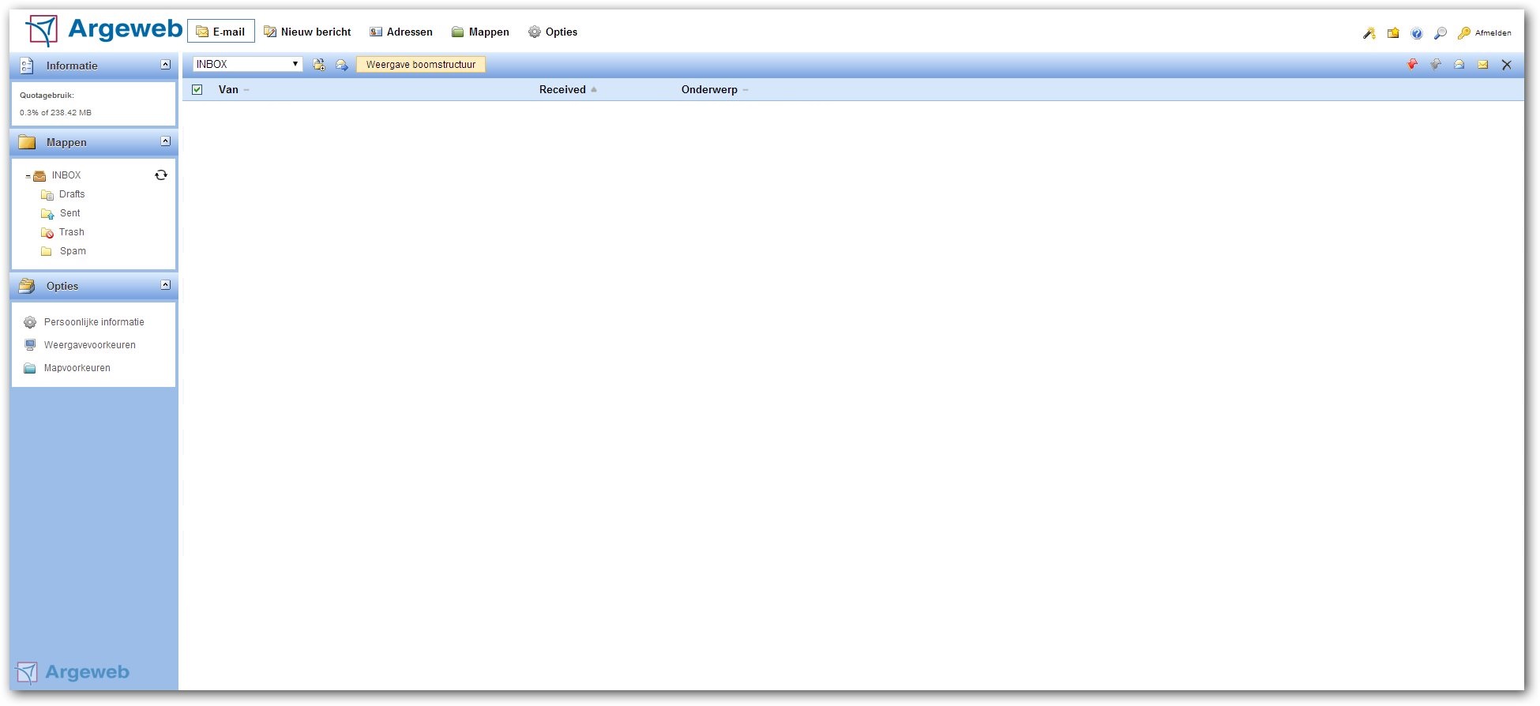Open the Drafts folder
The width and height of the screenshot is (1540, 706).
[72, 194]
